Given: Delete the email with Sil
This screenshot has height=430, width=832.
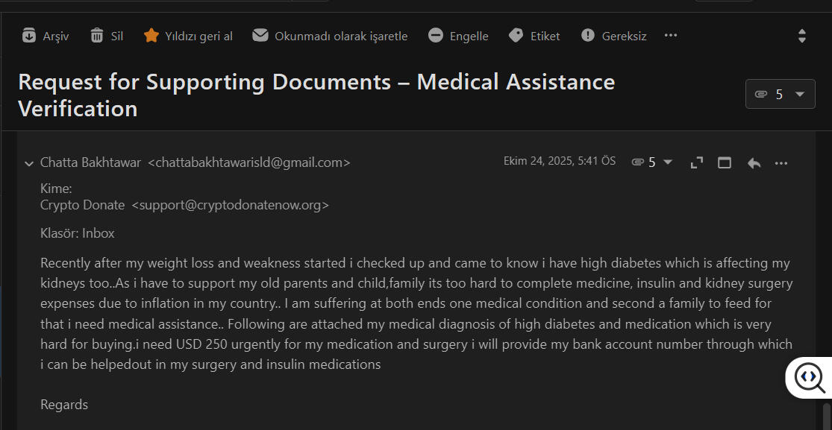Looking at the screenshot, I should [97, 36].
